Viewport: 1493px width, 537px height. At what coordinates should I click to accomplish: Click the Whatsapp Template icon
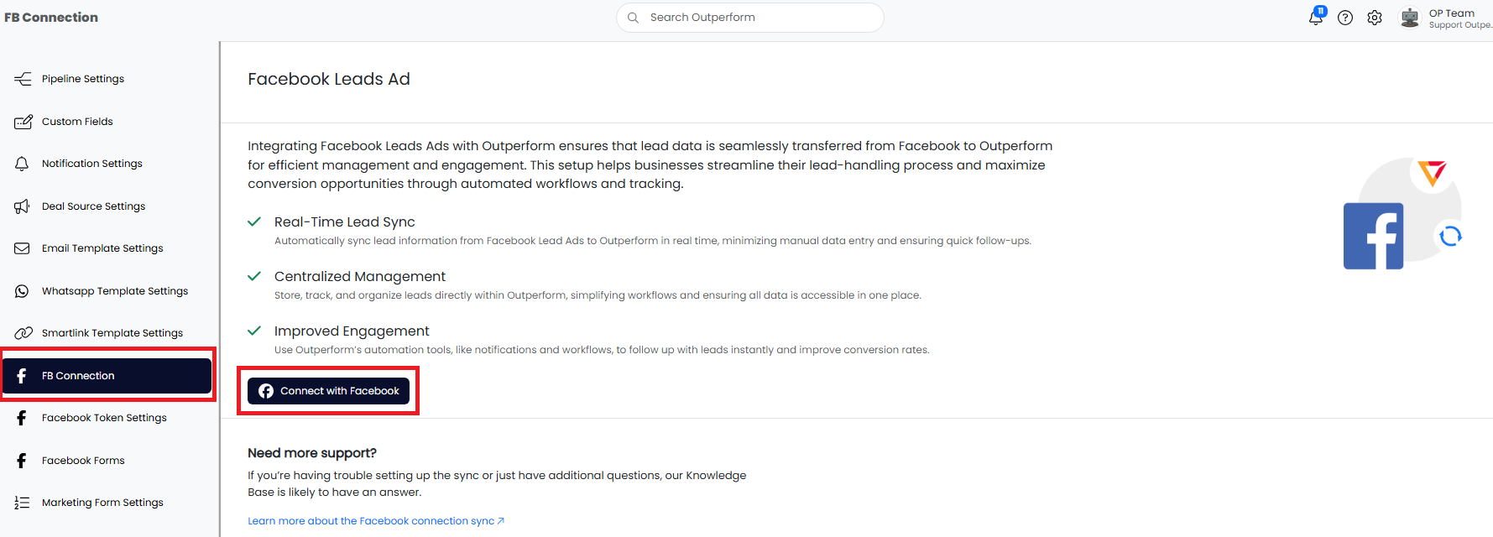[23, 291]
